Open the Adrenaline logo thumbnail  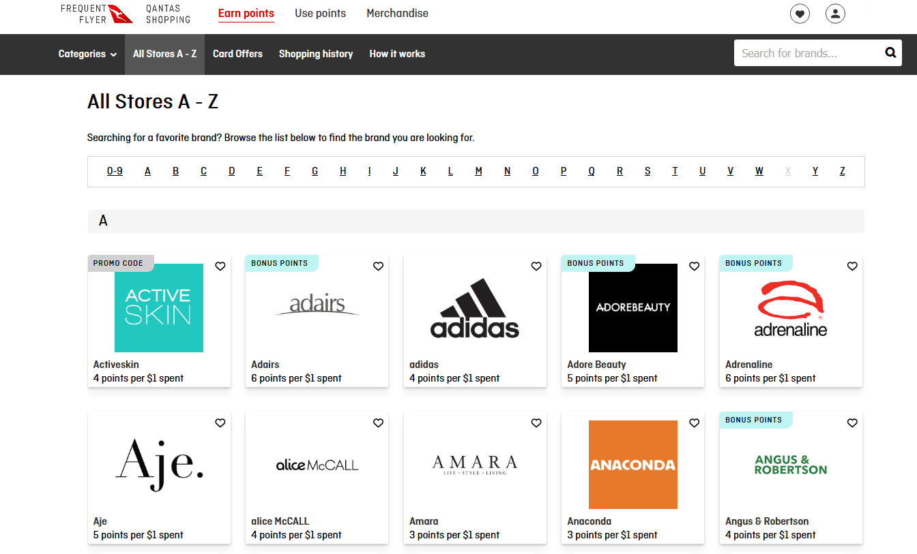click(791, 308)
